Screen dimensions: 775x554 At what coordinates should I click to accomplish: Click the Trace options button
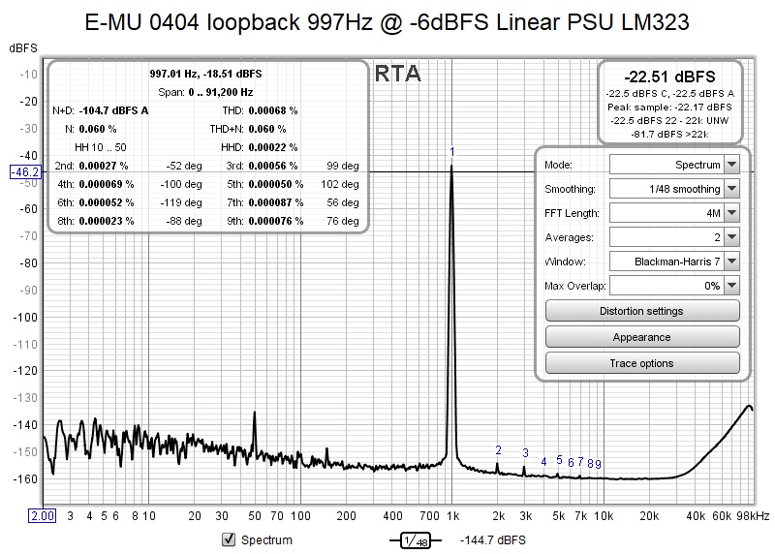click(x=642, y=363)
